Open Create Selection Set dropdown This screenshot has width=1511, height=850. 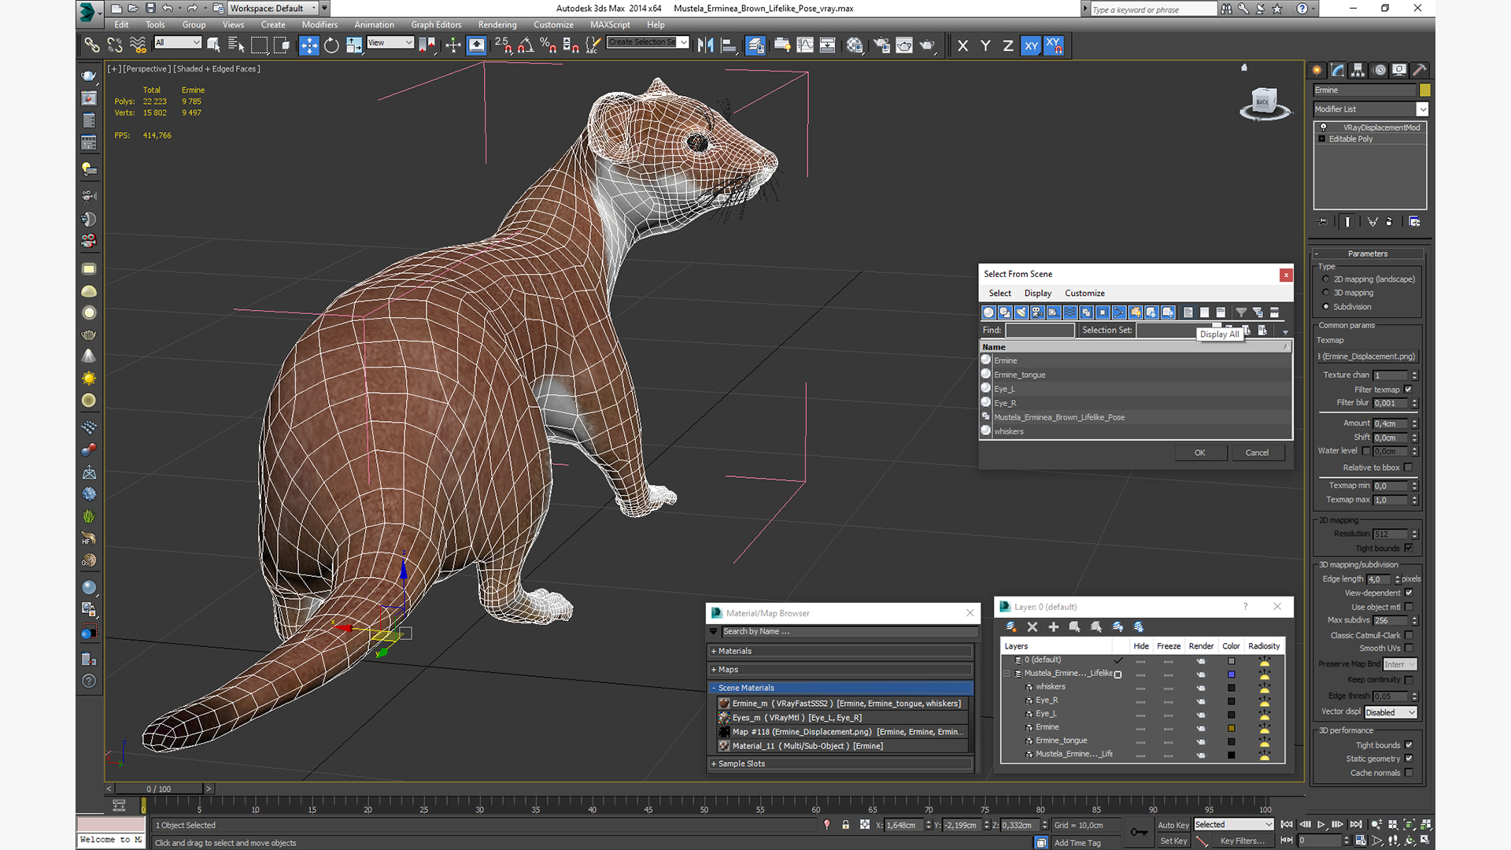[x=648, y=42]
